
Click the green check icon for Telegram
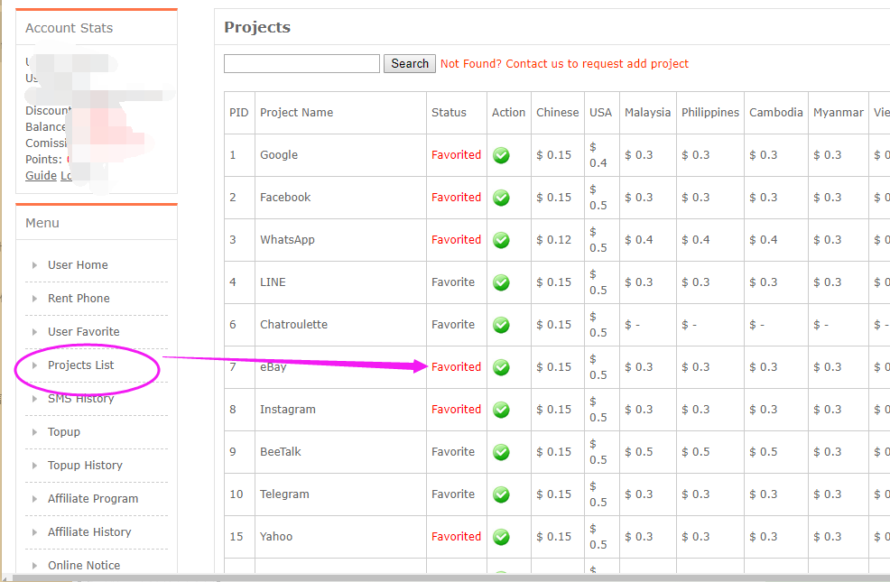501,494
